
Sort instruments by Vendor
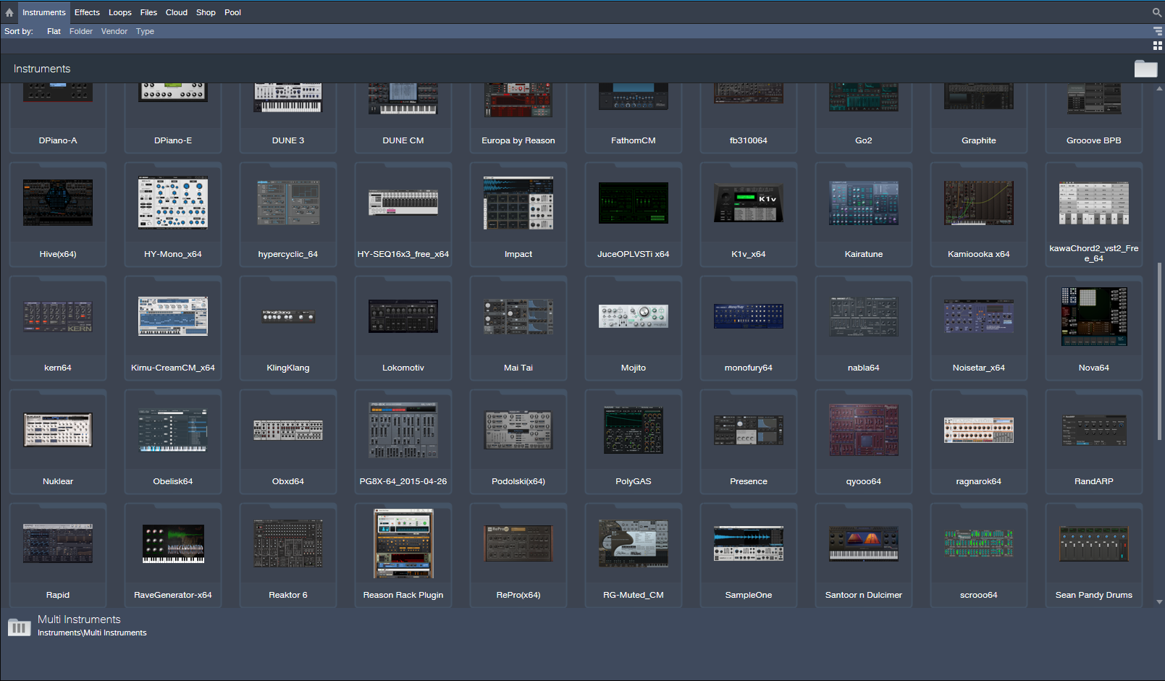point(114,31)
